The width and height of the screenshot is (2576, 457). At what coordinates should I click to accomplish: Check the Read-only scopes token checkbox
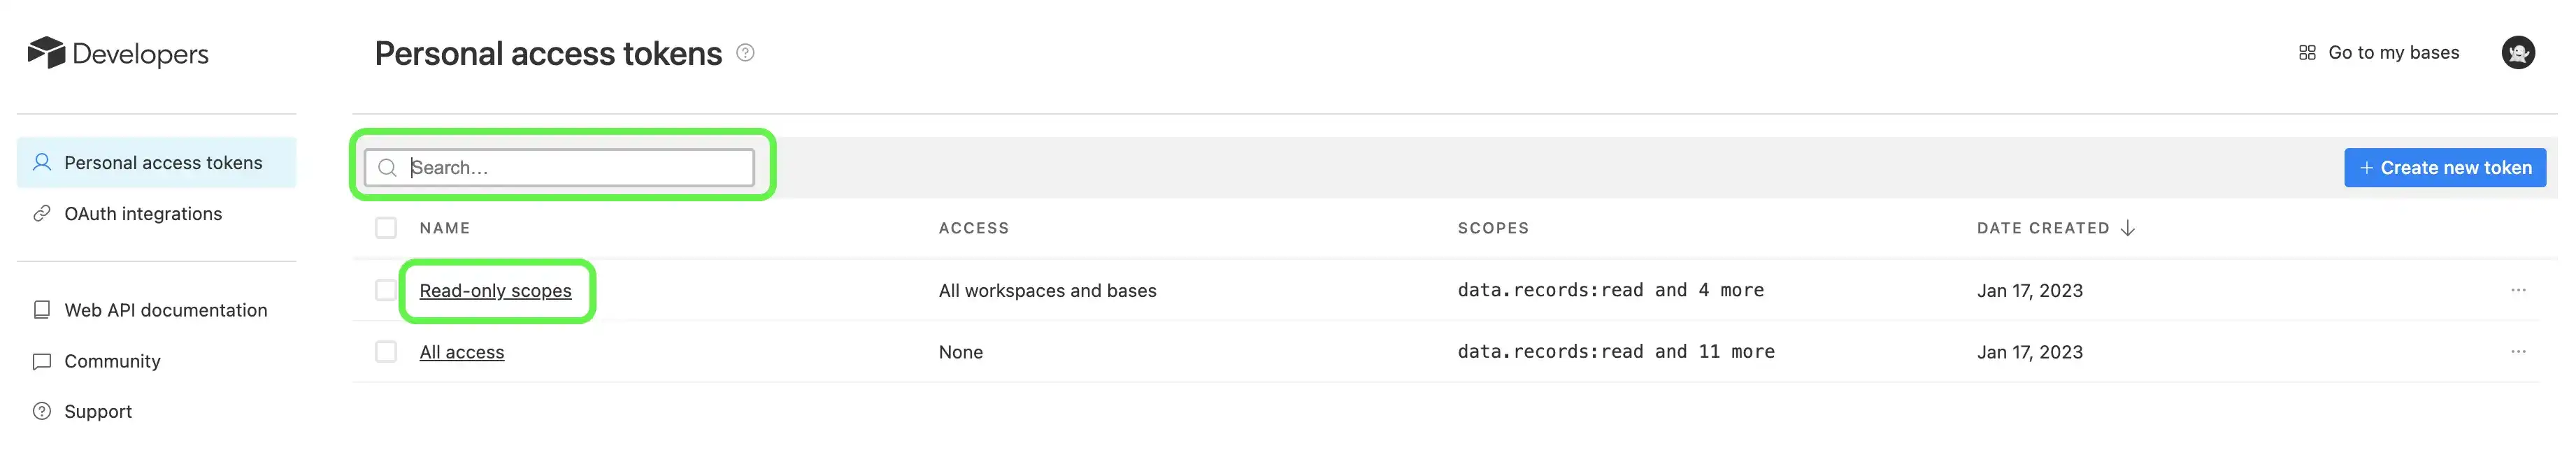tap(386, 290)
